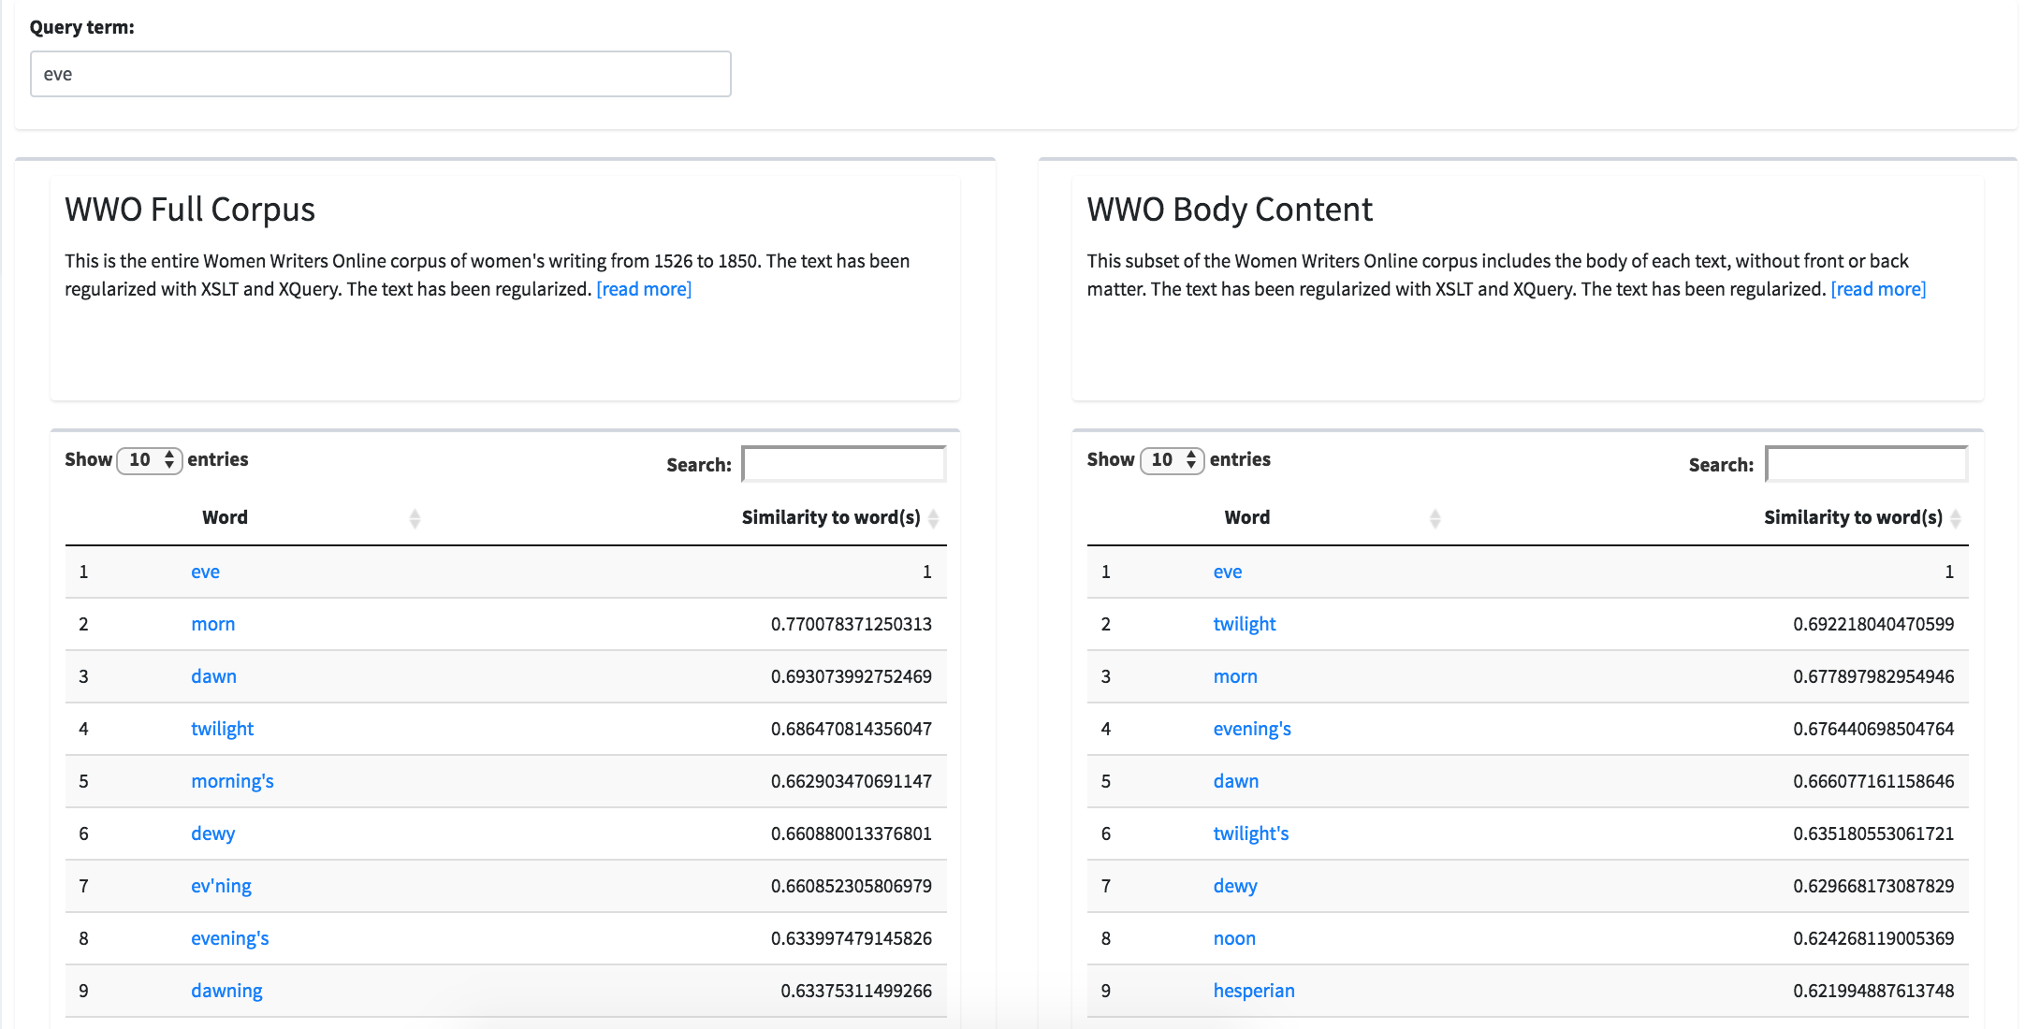Viewport: 2025px width, 1029px height.
Task: Open the Show entries dropdown under WWO Full Corpus
Action: click(x=150, y=459)
